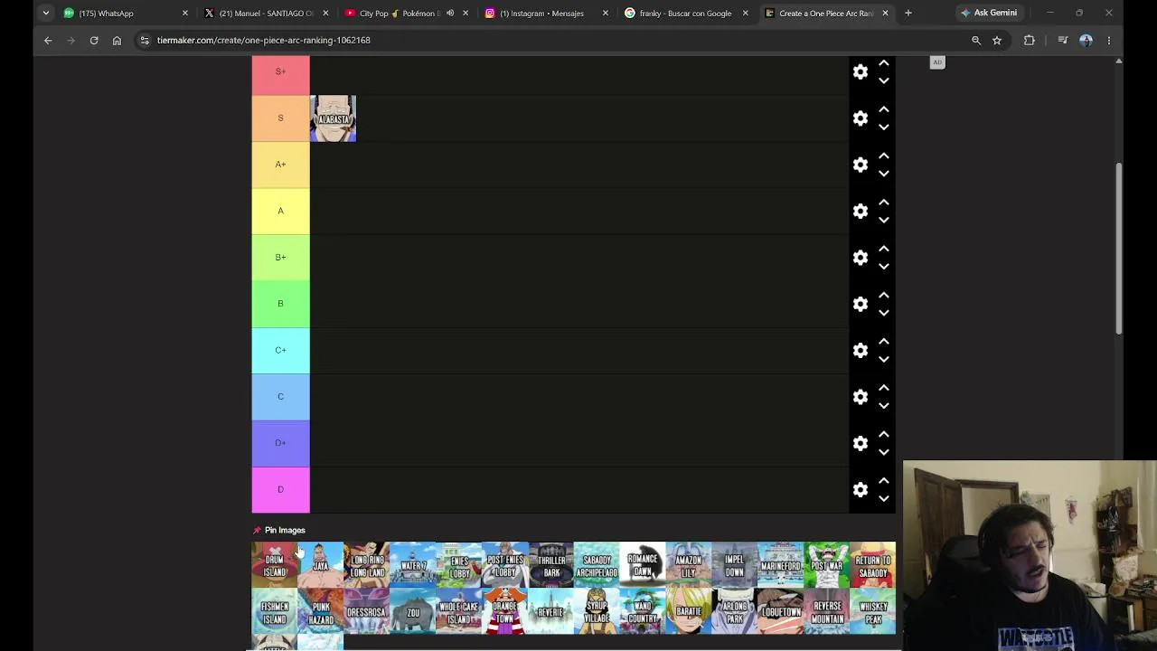1157x651 pixels.
Task: Click the tiermaker.com address bar
Action: [551, 40]
